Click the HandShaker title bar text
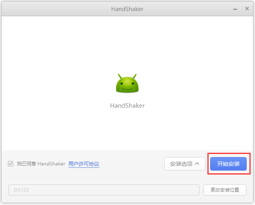 (x=127, y=9)
